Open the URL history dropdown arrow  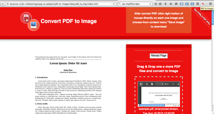click(111, 4)
